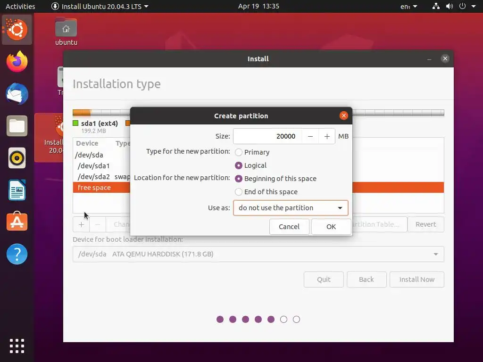Click the volume icon in top bar
The height and width of the screenshot is (362, 483).
(449, 6)
